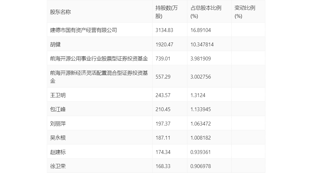Image resolution: width=312 pixels, height=173 pixels.
Task: Click the 持股数(万股) column header
Action: point(167,12)
